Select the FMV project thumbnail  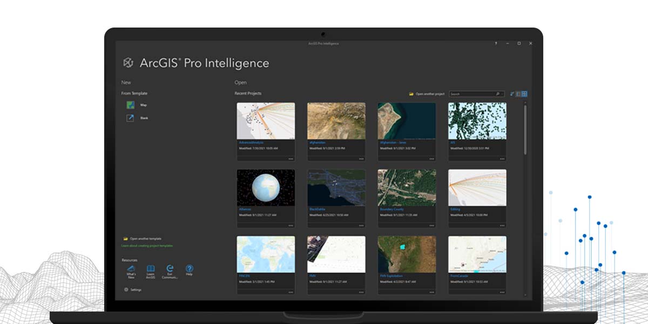pyautogui.click(x=336, y=254)
